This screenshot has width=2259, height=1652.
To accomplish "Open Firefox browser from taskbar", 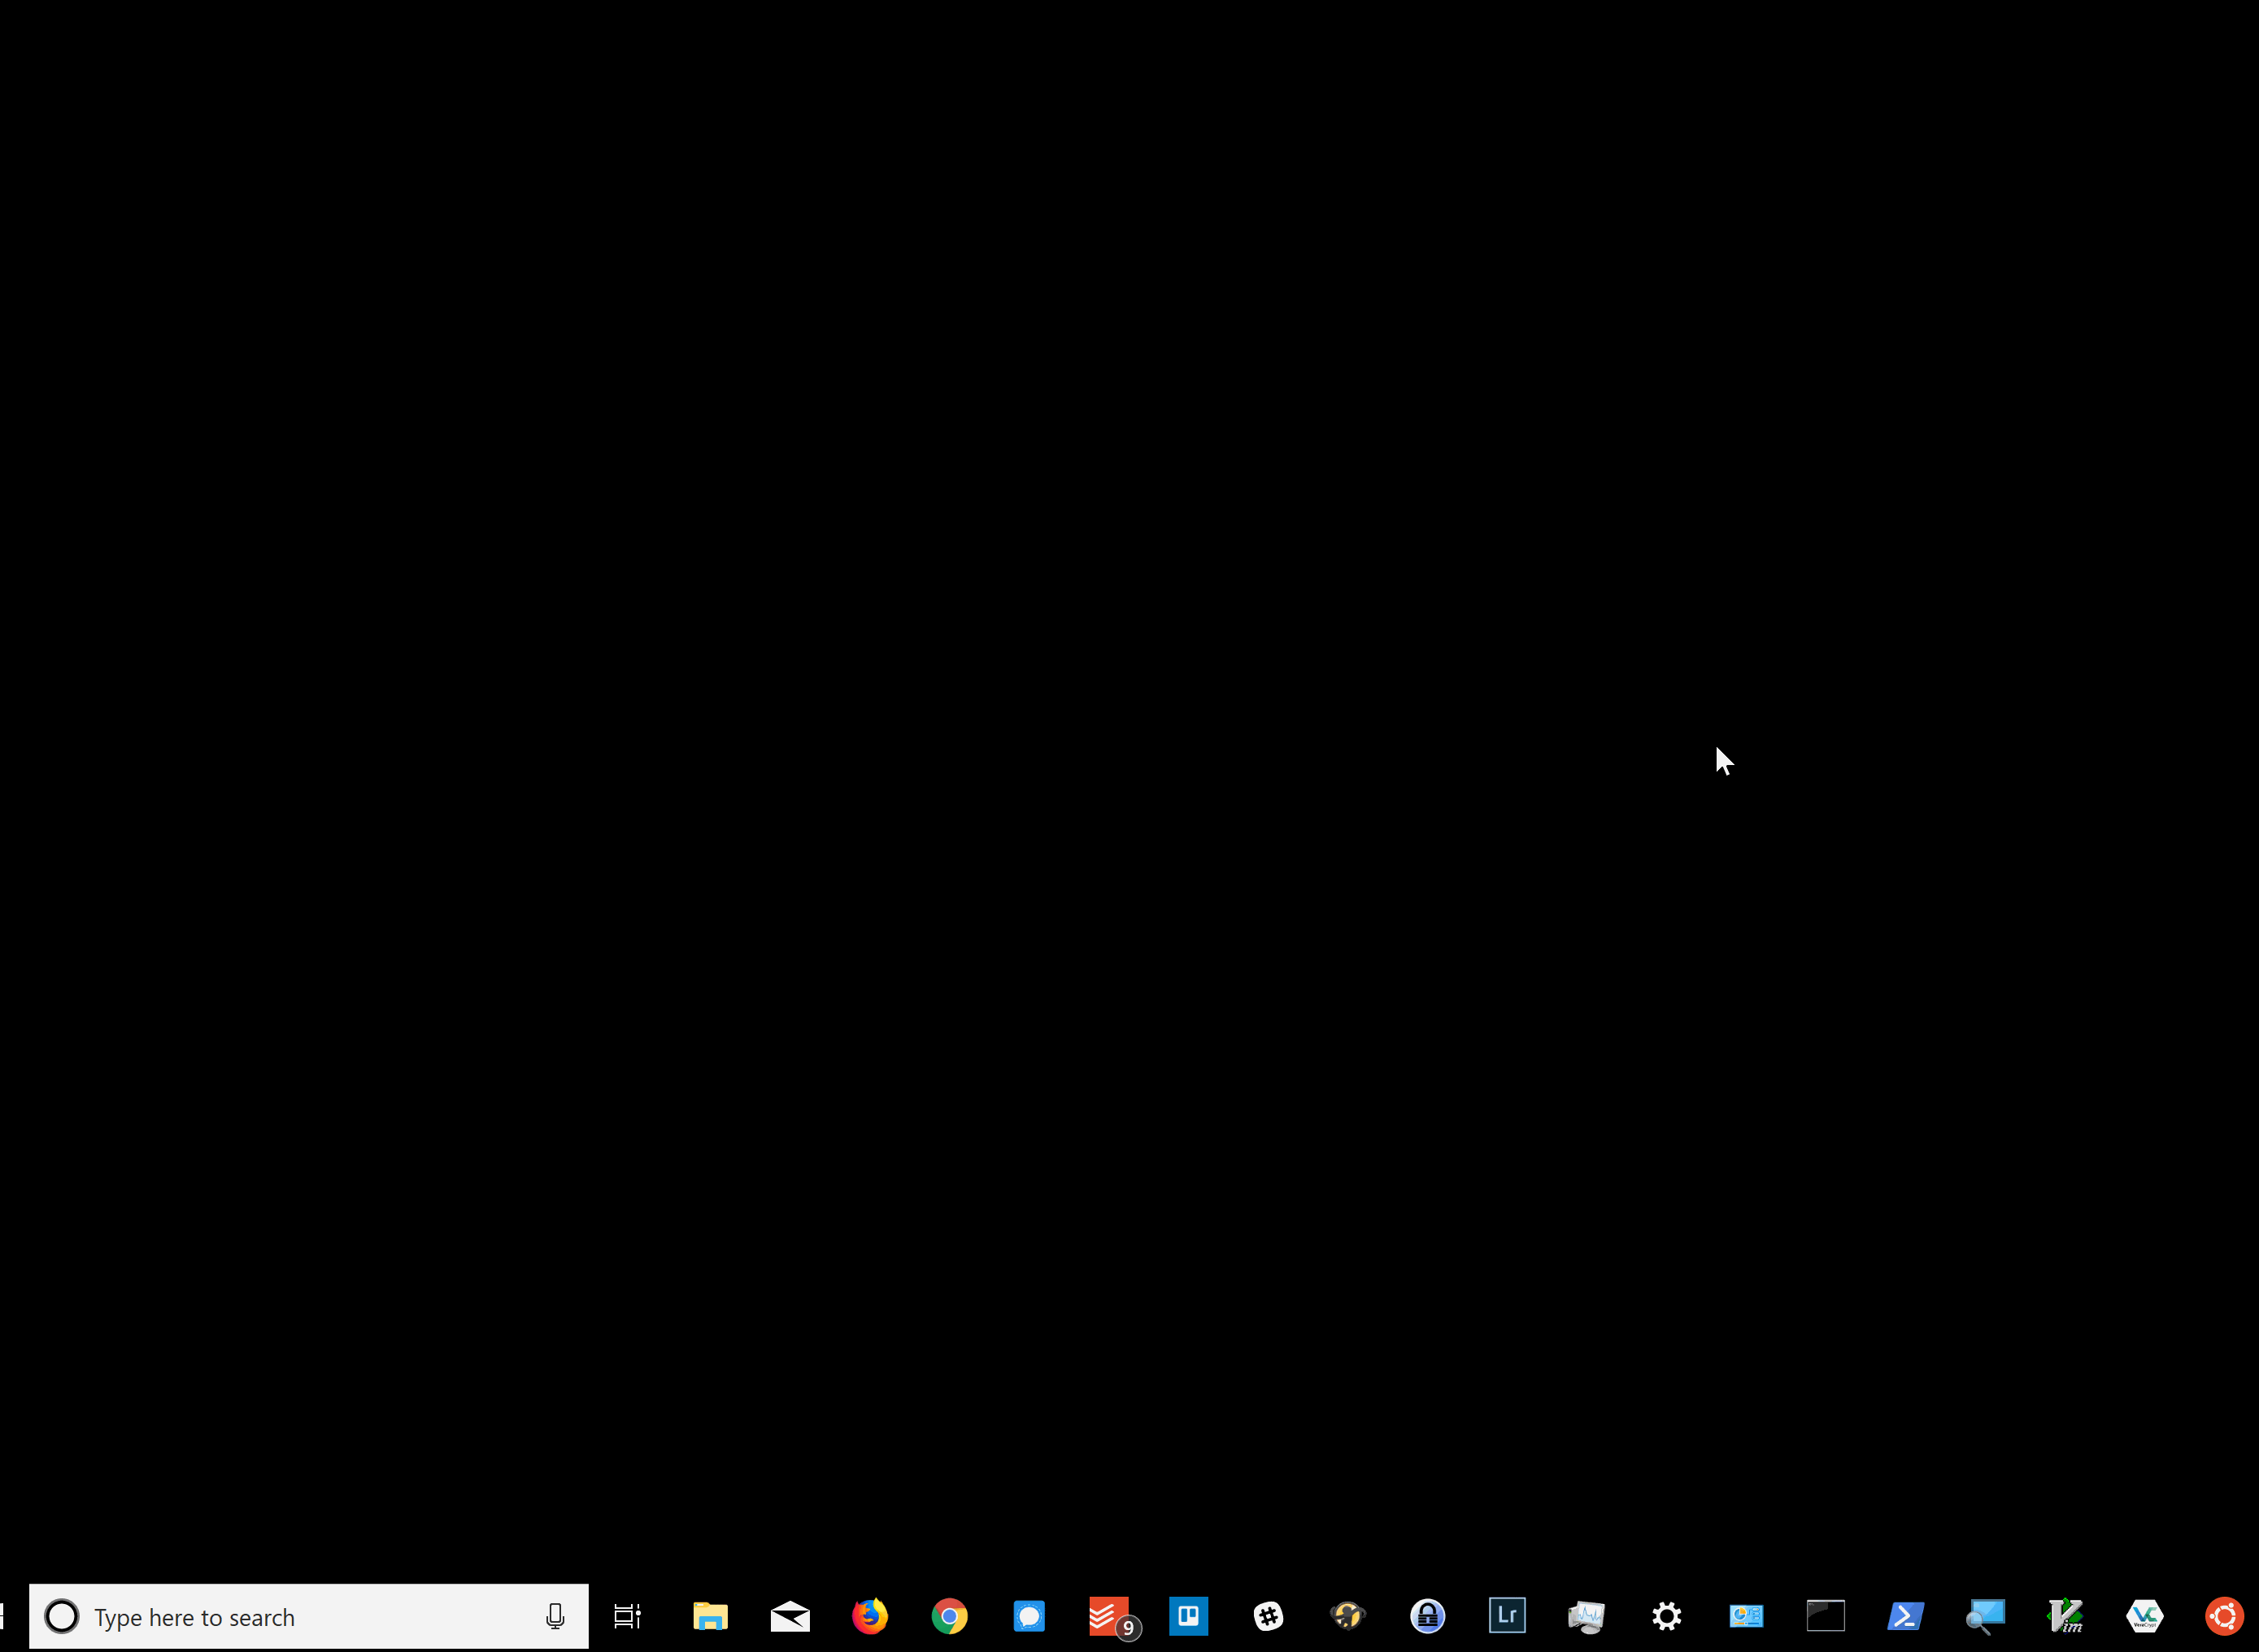I will [868, 1615].
